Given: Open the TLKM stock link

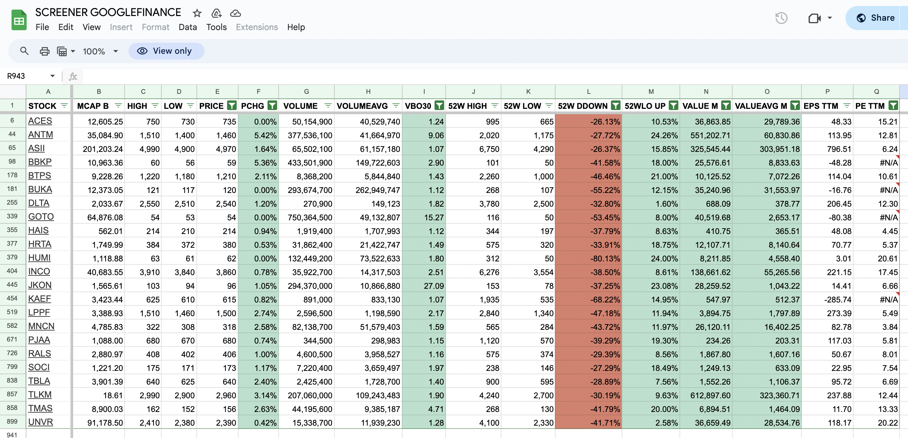Looking at the screenshot, I should tap(40, 395).
